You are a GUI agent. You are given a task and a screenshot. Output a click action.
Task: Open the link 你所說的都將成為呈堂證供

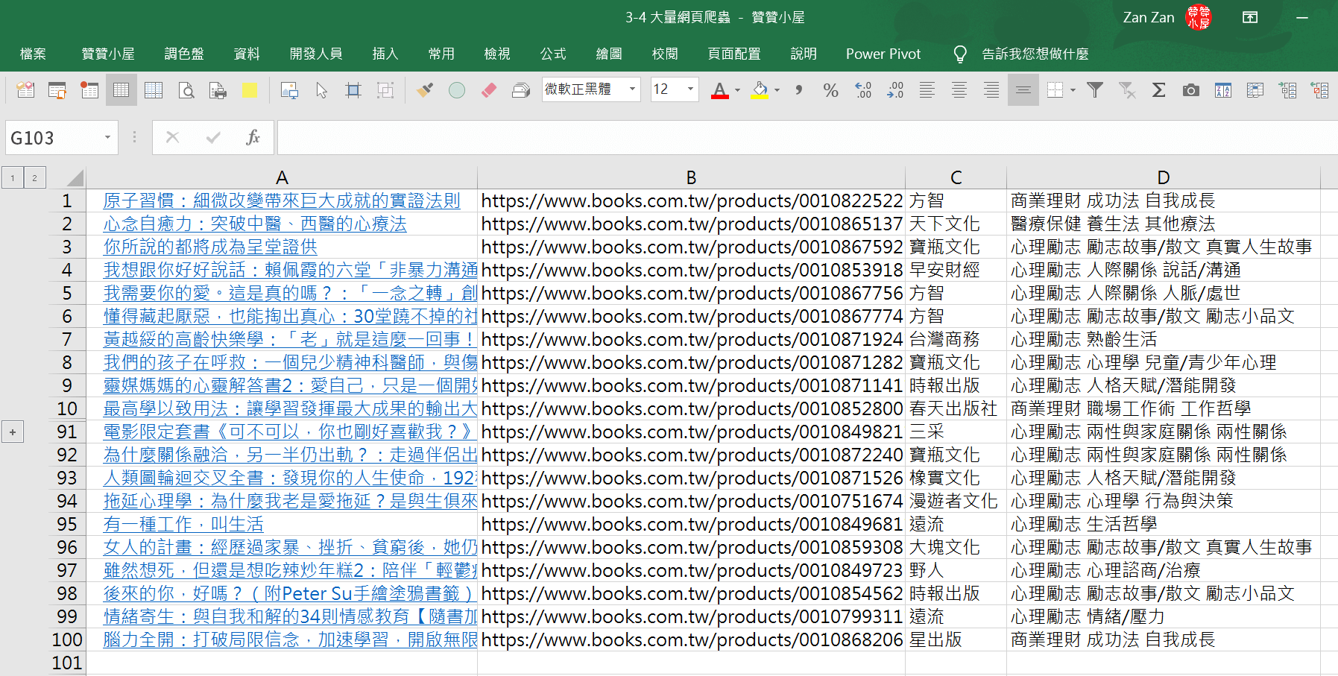coord(210,247)
